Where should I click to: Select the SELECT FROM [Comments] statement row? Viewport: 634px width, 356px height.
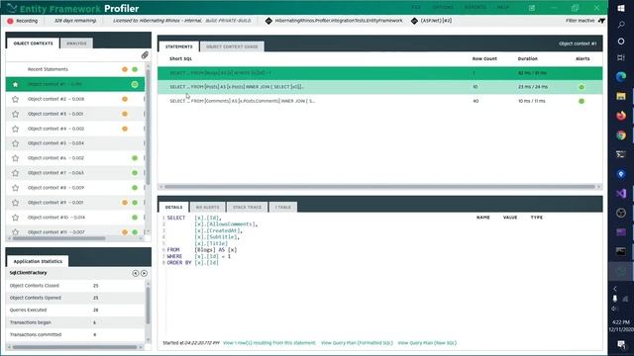pos(380,101)
